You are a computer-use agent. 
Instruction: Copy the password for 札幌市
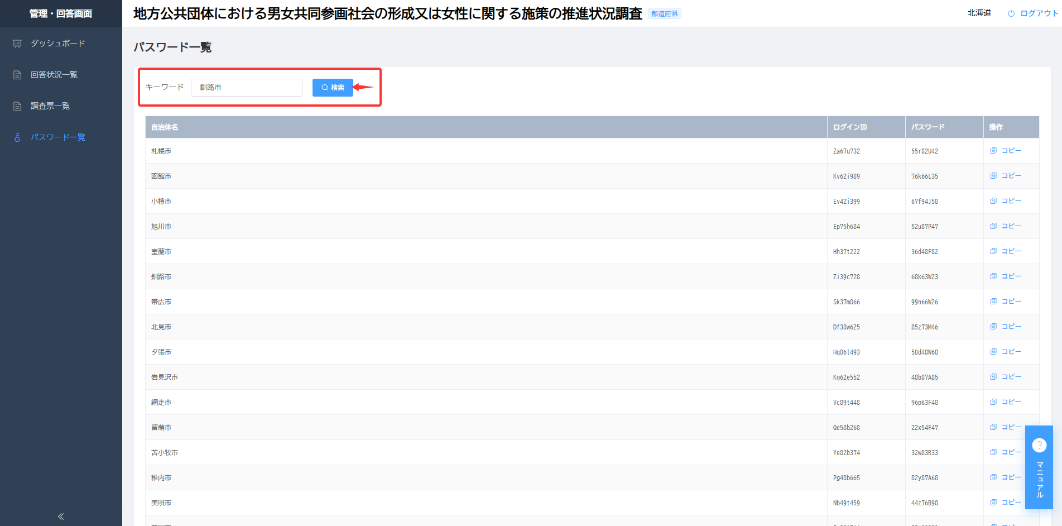click(1006, 151)
